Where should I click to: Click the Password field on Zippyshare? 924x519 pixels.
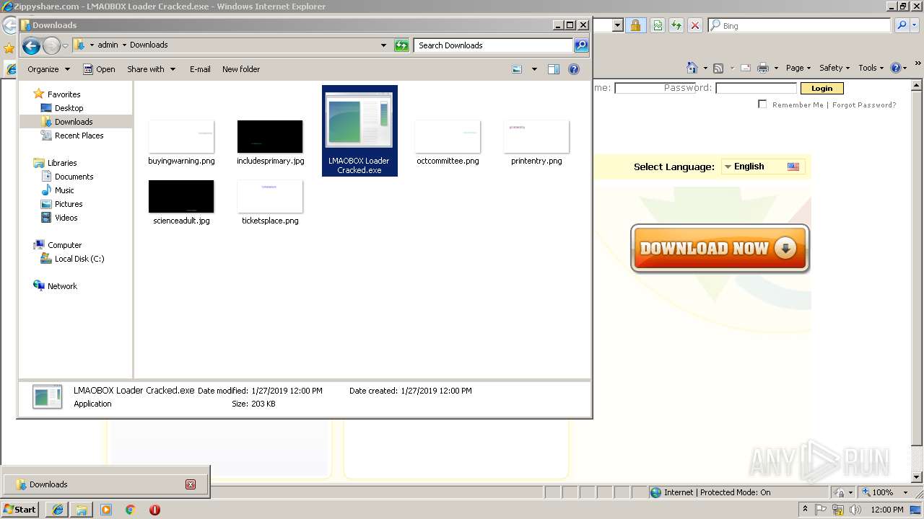pos(756,88)
